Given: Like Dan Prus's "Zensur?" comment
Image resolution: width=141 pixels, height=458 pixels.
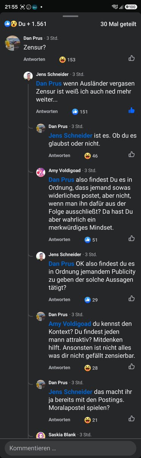Looking at the screenshot, I should (x=131, y=58).
